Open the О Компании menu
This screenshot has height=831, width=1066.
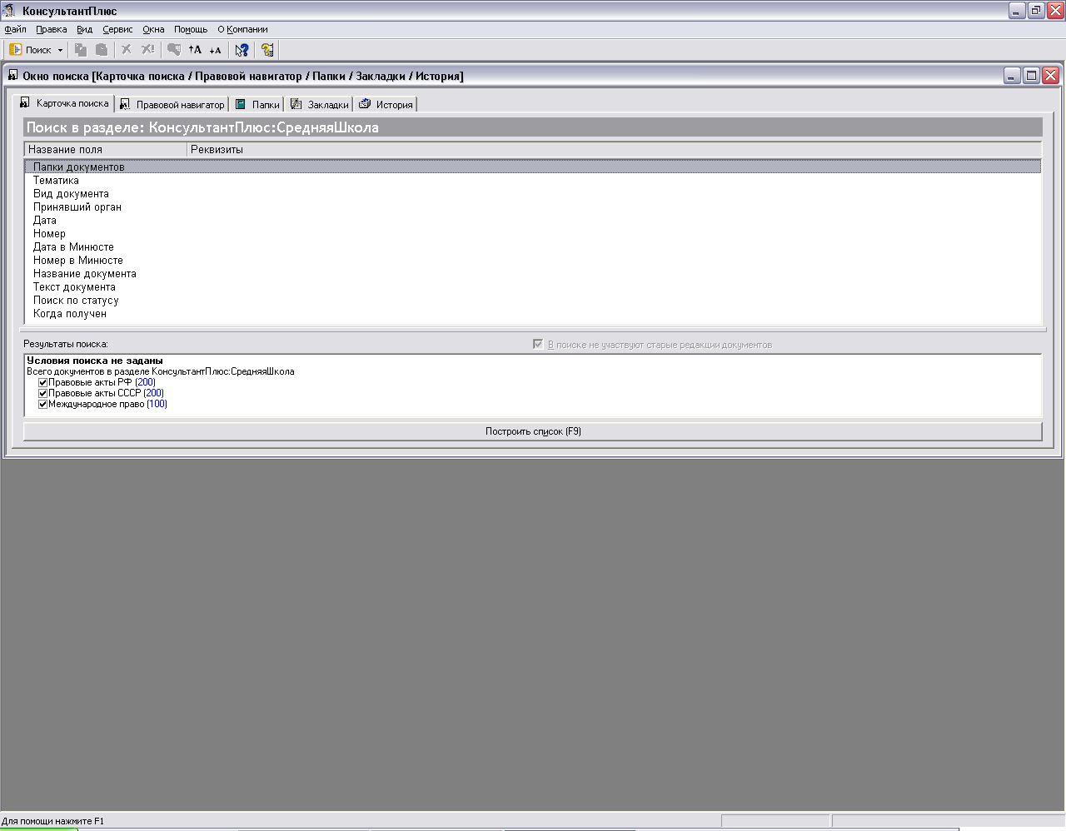(242, 29)
